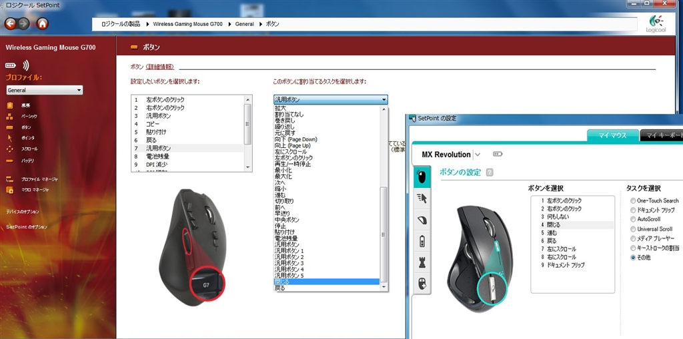
Task: Select the ボタン icon in G700 sidebar
Action: click(x=9, y=127)
